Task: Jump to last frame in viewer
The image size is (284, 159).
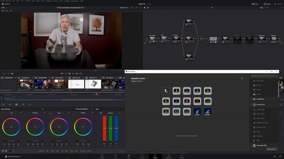Action: coord(77,74)
